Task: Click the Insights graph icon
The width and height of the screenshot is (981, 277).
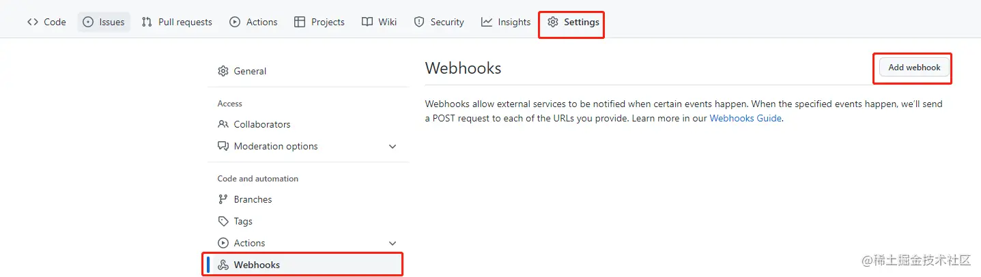Action: pos(487,22)
